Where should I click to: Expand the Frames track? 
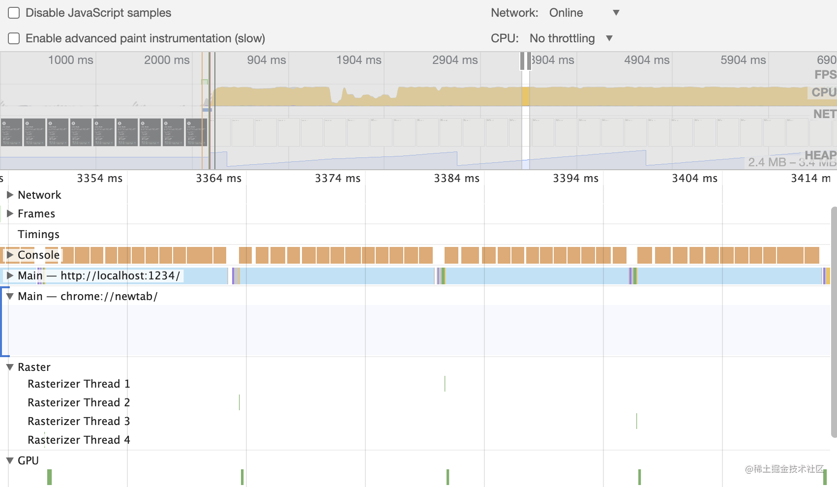coord(10,213)
